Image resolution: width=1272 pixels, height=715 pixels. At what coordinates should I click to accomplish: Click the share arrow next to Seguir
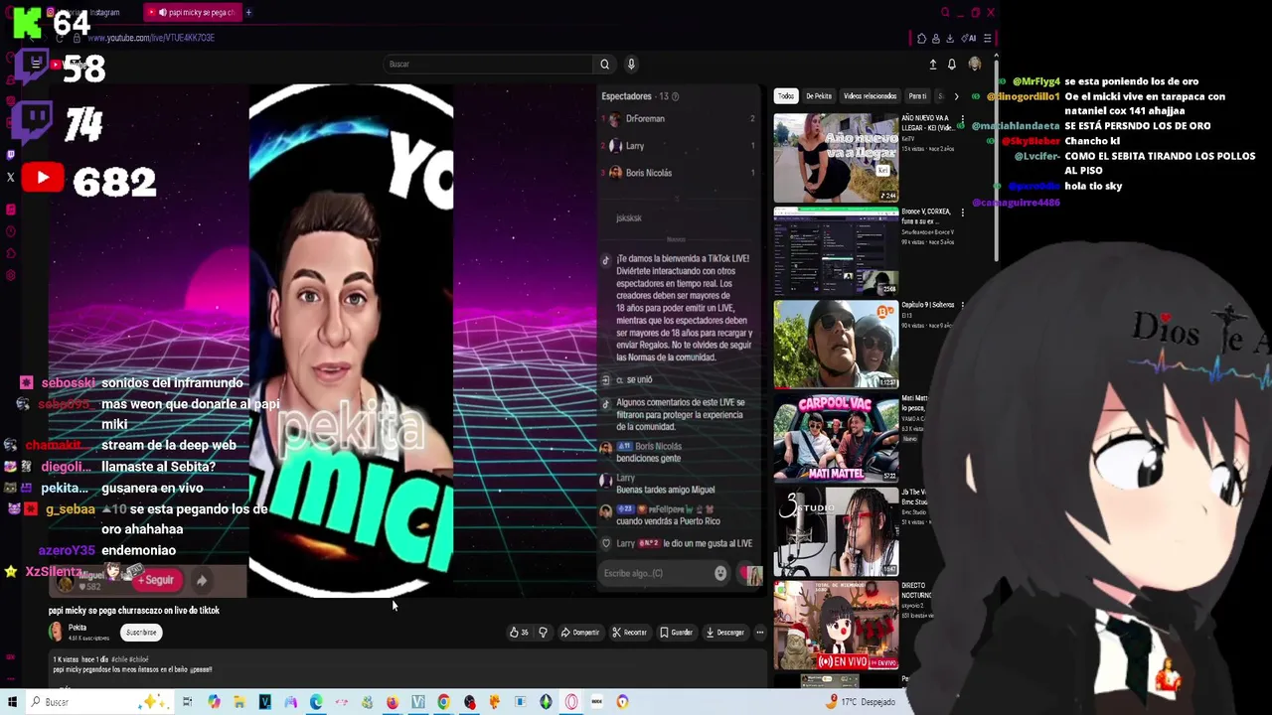(202, 580)
